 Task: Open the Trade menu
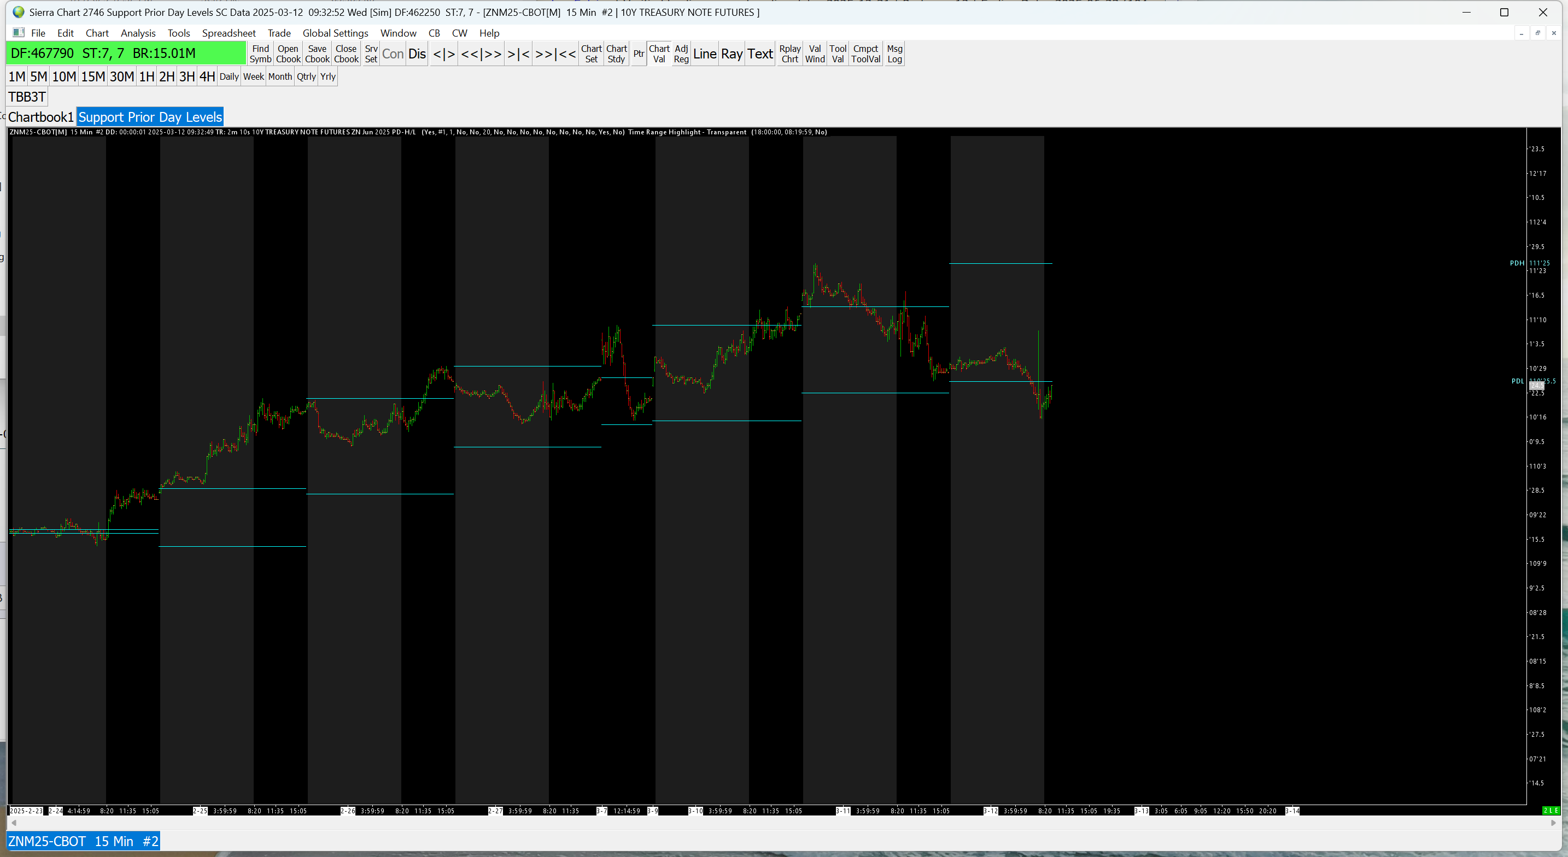pyautogui.click(x=279, y=33)
